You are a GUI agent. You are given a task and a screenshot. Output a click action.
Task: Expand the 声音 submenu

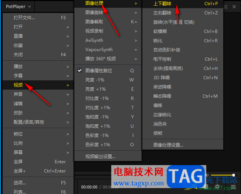click(x=38, y=94)
